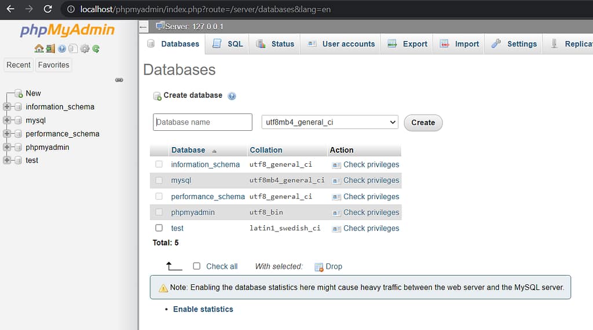593x330 pixels.
Task: Click the Home icon under phpMyAdmin logo
Action: (x=39, y=49)
